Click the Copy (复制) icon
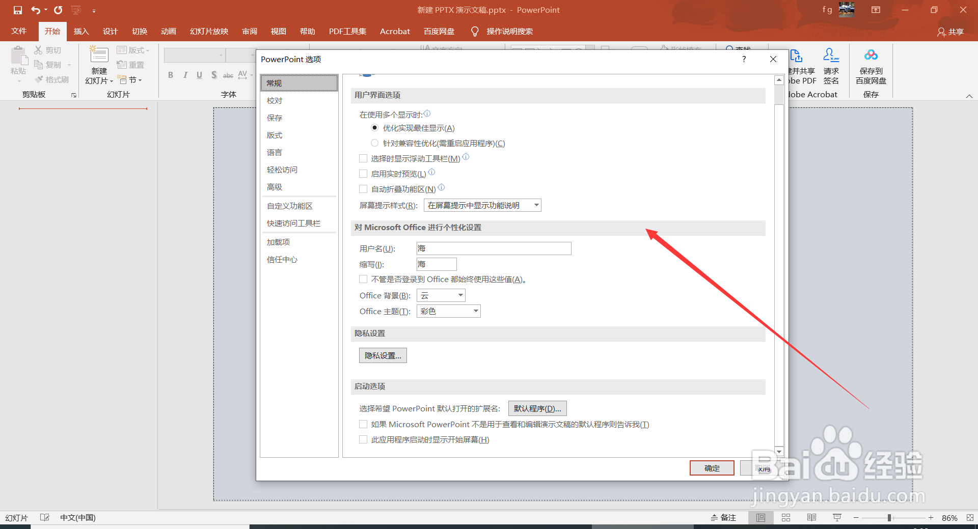Screen dimensions: 978x529 click(x=38, y=65)
